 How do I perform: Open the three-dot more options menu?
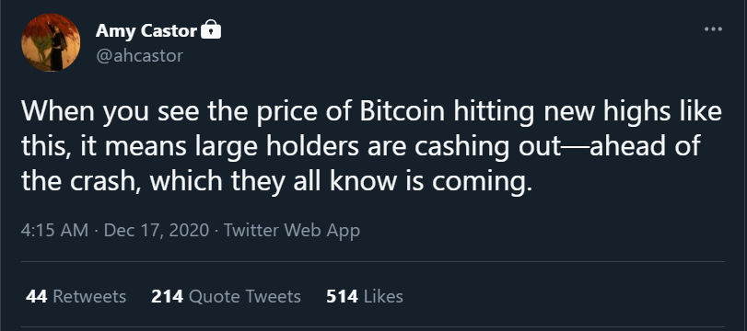tap(713, 29)
